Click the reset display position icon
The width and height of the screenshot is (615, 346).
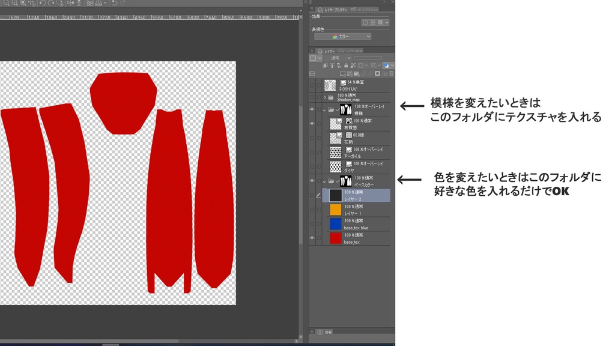click(x=31, y=3)
